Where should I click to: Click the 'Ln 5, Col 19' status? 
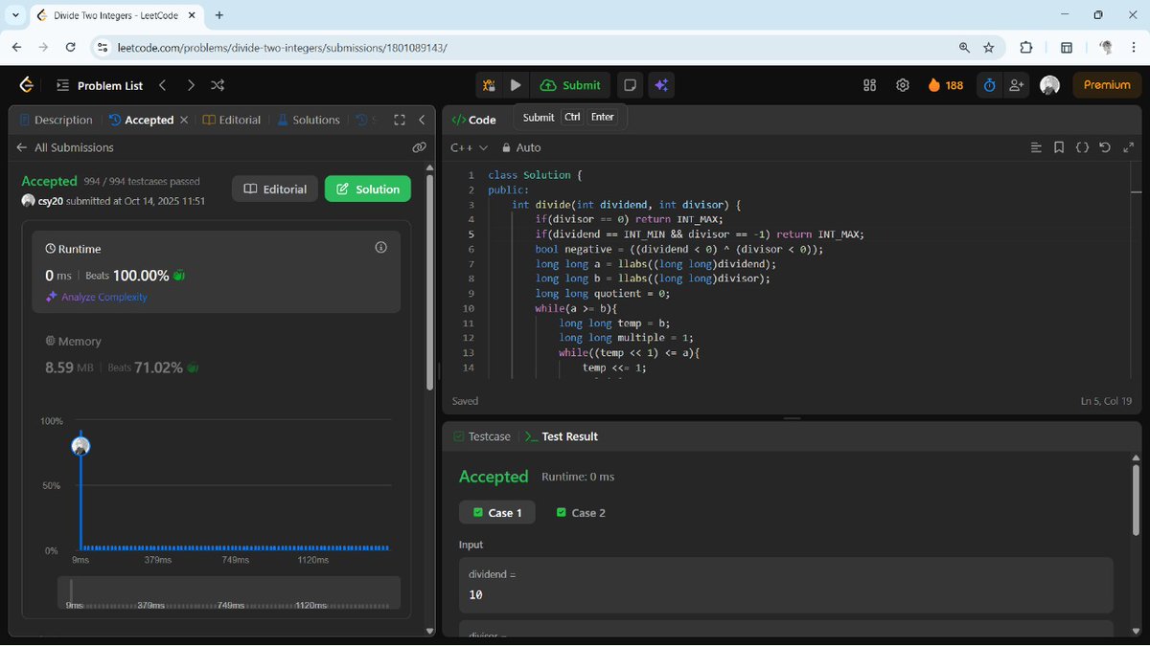[1106, 401]
